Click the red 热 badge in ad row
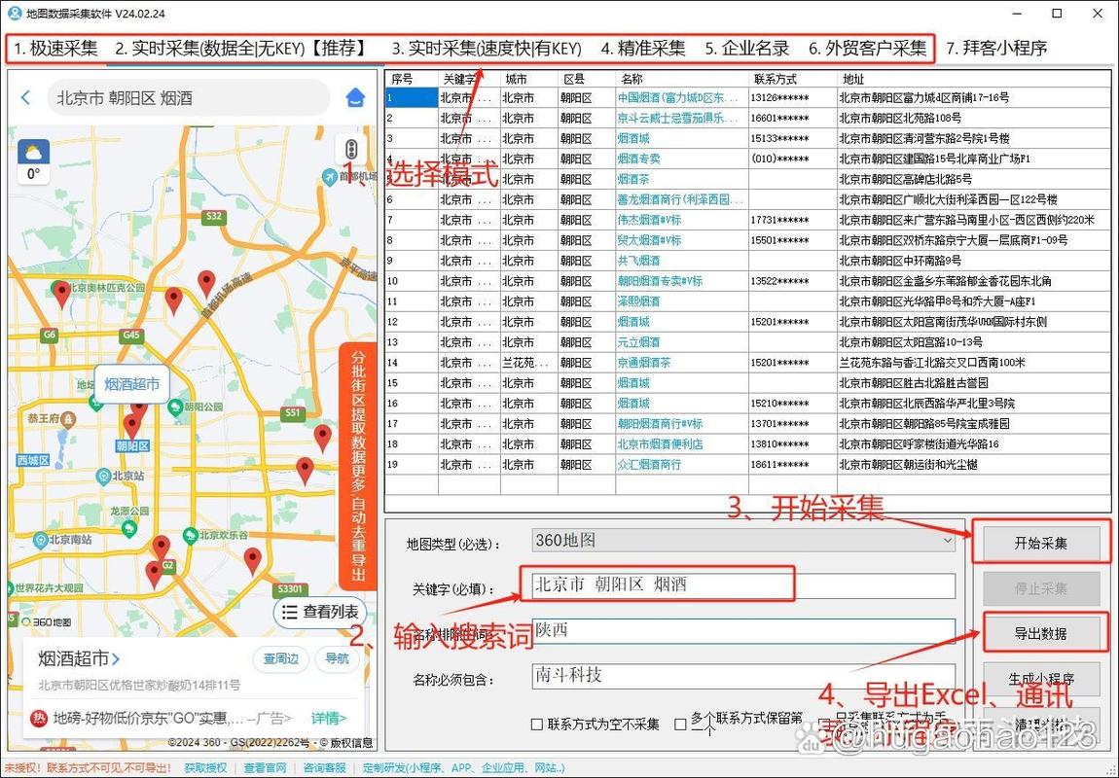Viewport: 1119px width, 778px height. coord(39,718)
